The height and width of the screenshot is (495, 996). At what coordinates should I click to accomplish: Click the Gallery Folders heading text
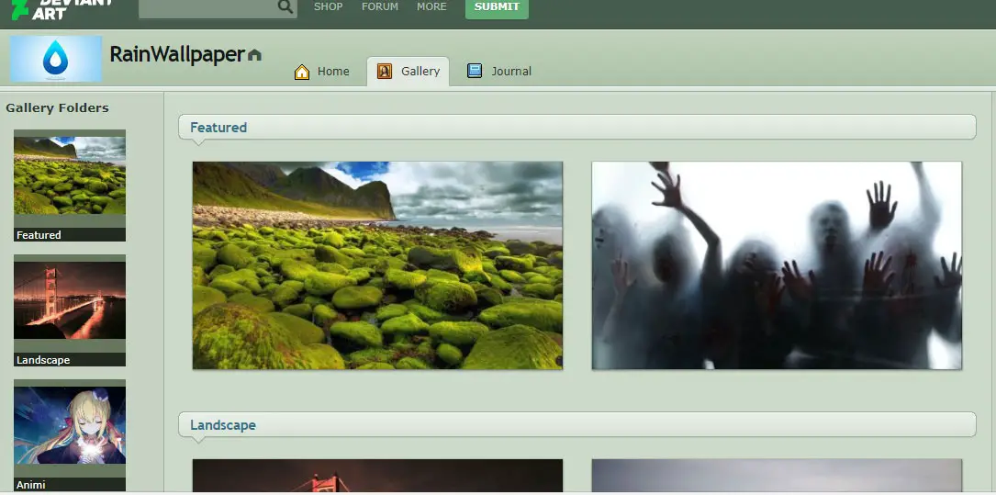[57, 108]
